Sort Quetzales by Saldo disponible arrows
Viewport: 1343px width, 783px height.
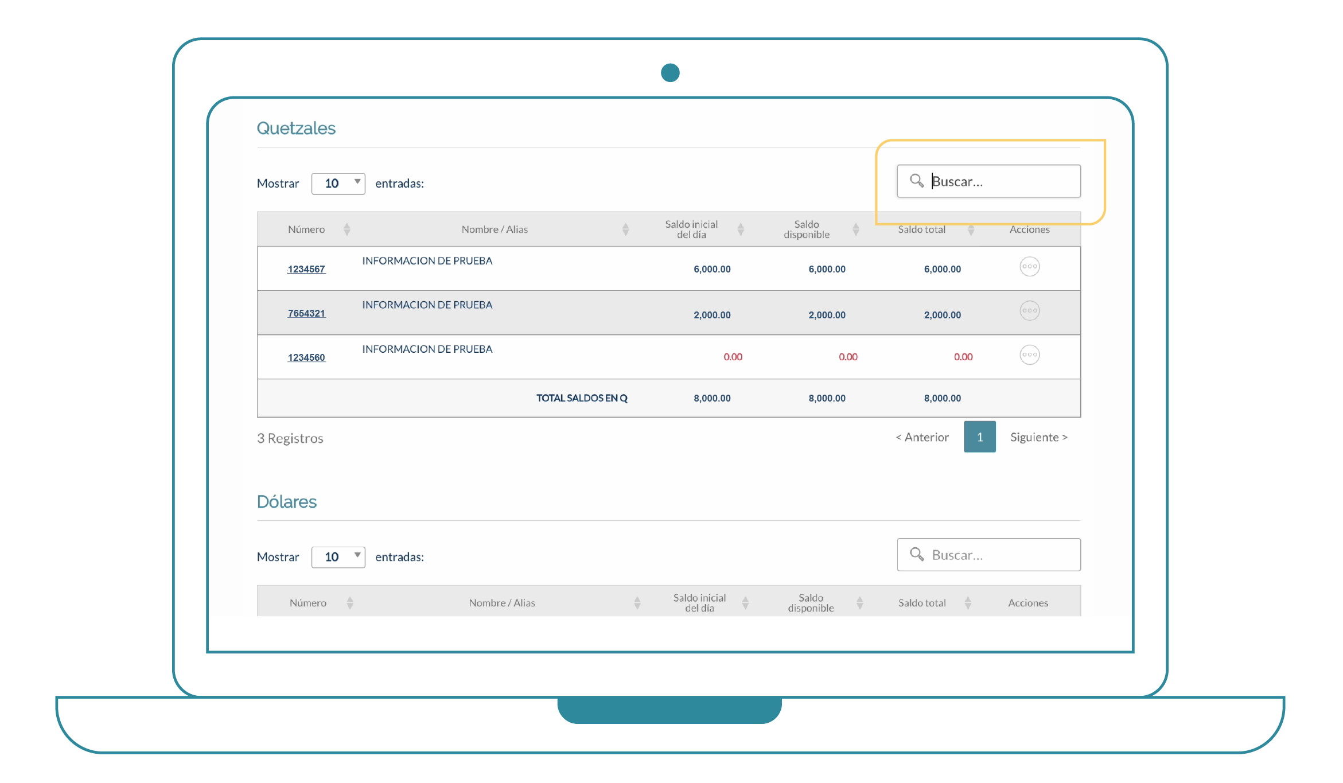855,229
